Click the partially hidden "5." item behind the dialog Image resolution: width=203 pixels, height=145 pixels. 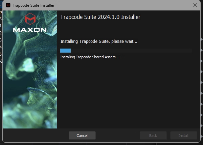tap(1, 54)
